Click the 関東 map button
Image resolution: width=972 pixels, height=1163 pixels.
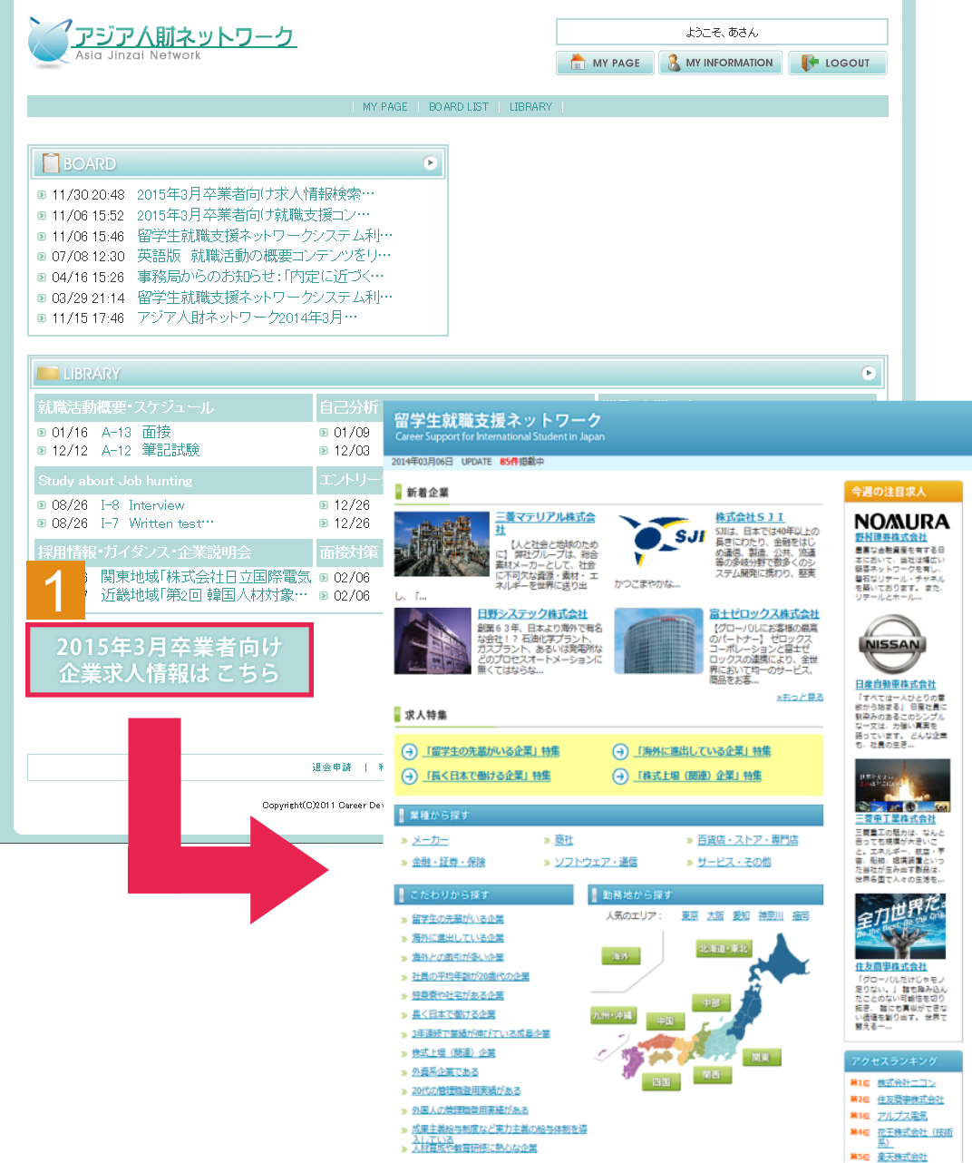(760, 1057)
